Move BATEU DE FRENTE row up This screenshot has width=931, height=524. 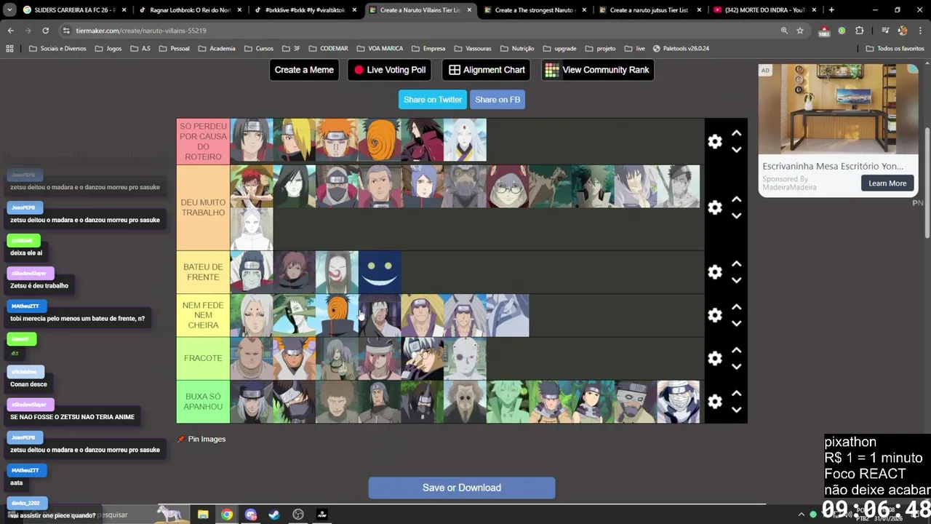(736, 263)
